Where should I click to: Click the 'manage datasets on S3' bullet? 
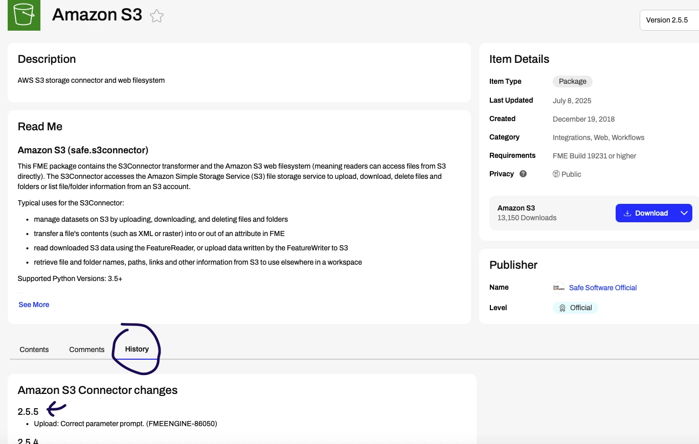click(161, 219)
